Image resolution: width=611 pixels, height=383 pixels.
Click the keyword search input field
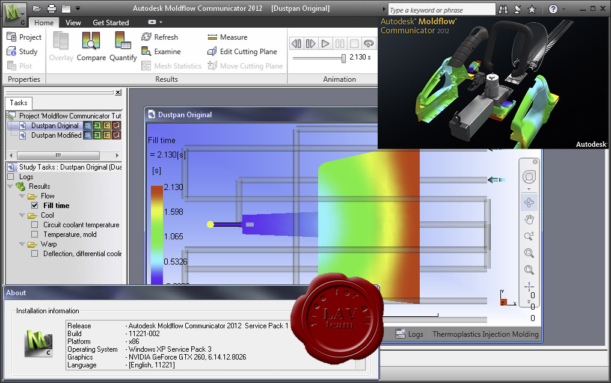(441, 10)
